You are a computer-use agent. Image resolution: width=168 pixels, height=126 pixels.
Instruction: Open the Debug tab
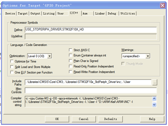click(x=112, y=13)
